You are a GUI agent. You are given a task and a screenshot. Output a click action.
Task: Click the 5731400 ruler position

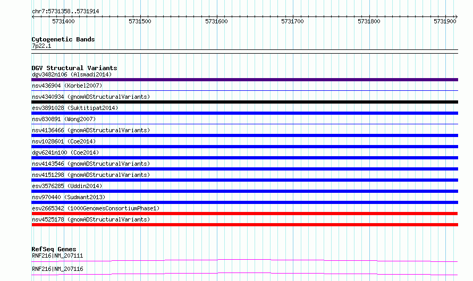tap(63, 21)
